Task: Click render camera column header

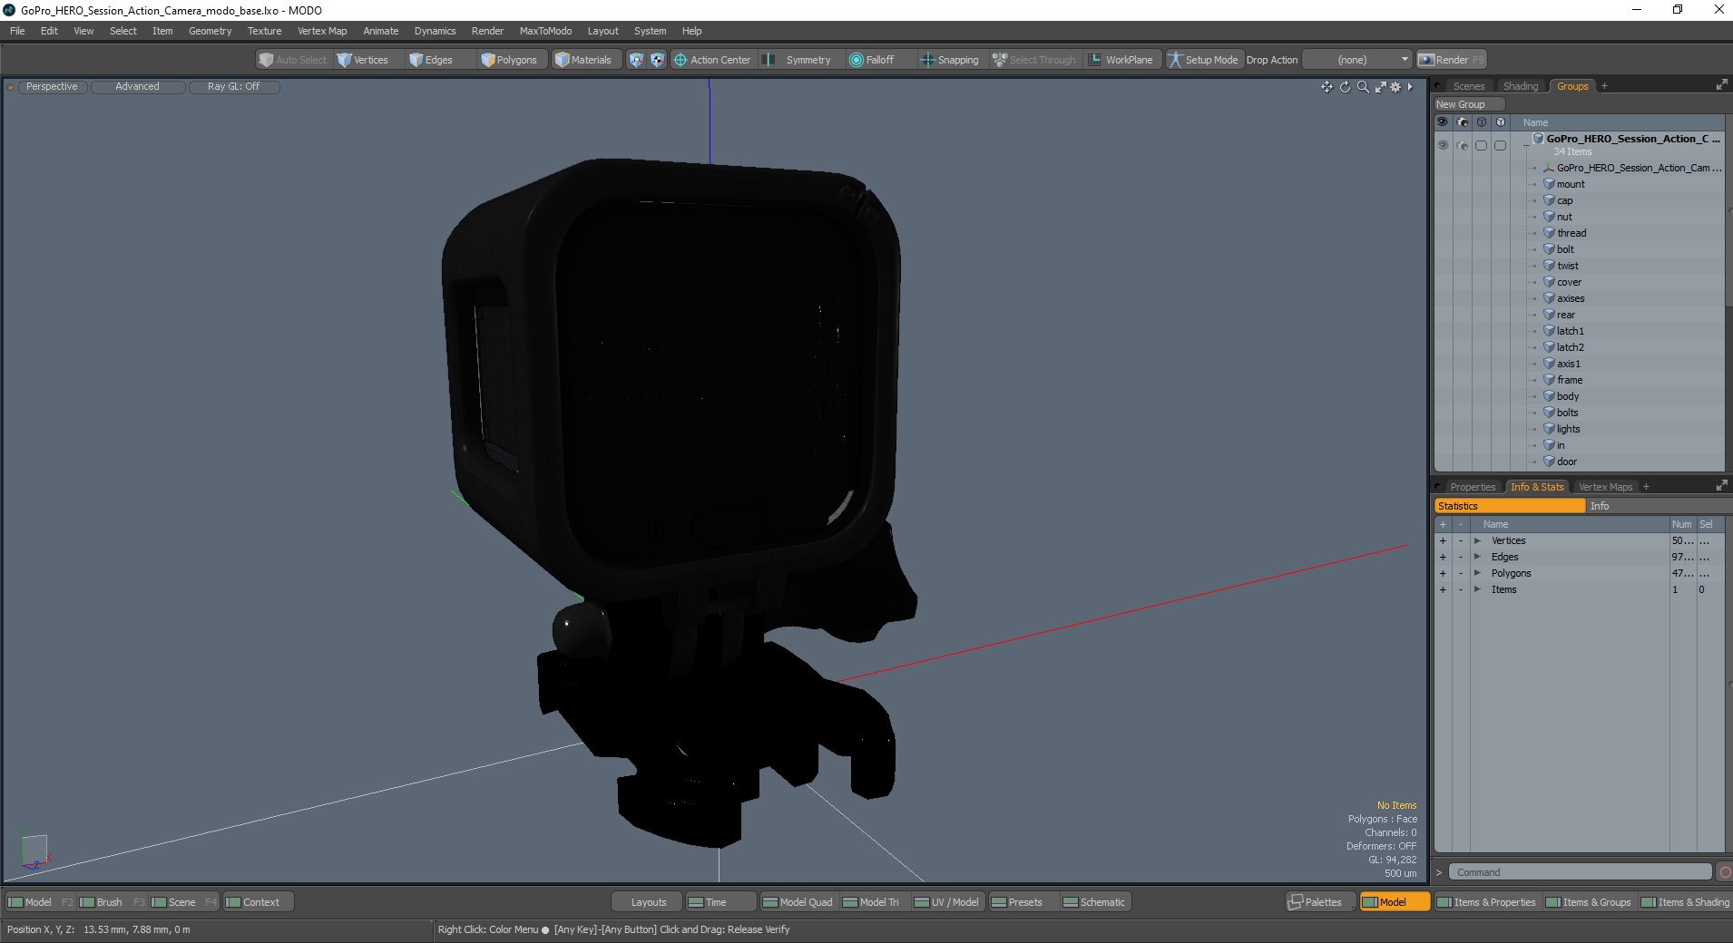Action: point(1463,122)
